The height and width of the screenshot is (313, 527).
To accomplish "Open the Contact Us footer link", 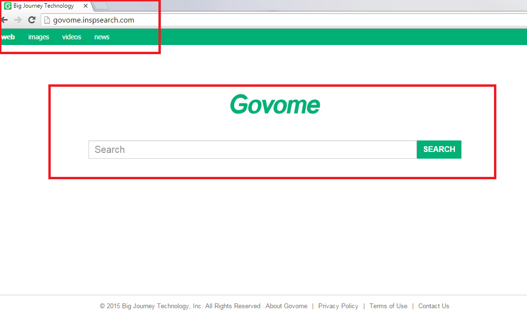I will tap(433, 306).
